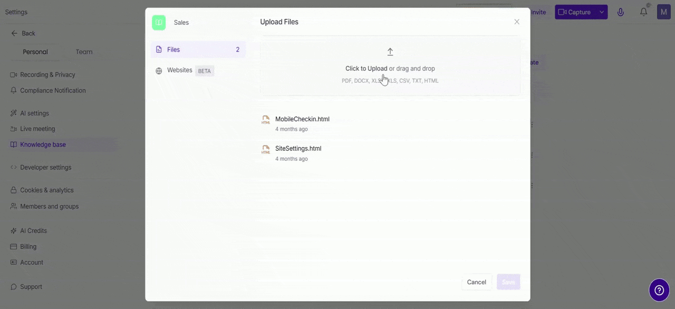Switch to the Team tab
This screenshot has width=675, height=309.
[x=84, y=52]
